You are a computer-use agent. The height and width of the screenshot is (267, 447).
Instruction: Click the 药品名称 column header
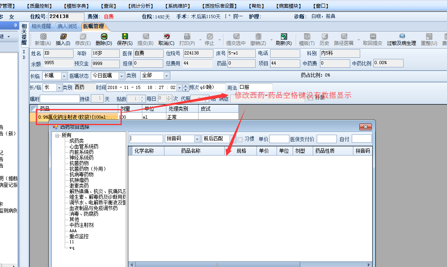(x=195, y=151)
